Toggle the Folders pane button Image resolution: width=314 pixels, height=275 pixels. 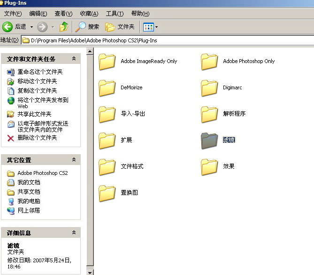(x=120, y=27)
